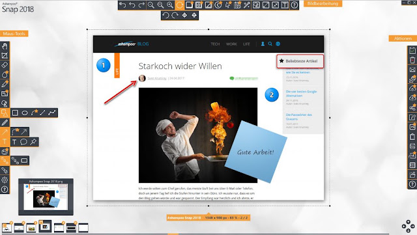Select first capture thumbnail in bottom strip
Image resolution: width=417 pixels, height=235 pixels.
[7, 228]
